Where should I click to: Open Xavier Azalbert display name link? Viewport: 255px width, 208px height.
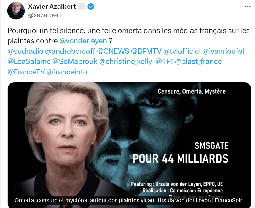click(x=52, y=7)
